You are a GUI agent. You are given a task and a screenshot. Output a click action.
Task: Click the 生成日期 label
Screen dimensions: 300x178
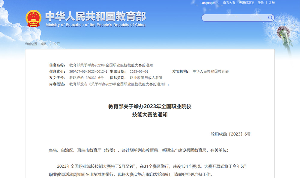coord(118,71)
